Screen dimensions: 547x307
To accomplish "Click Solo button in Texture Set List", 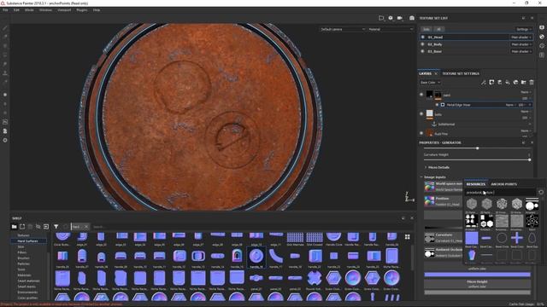I will pos(426,29).
